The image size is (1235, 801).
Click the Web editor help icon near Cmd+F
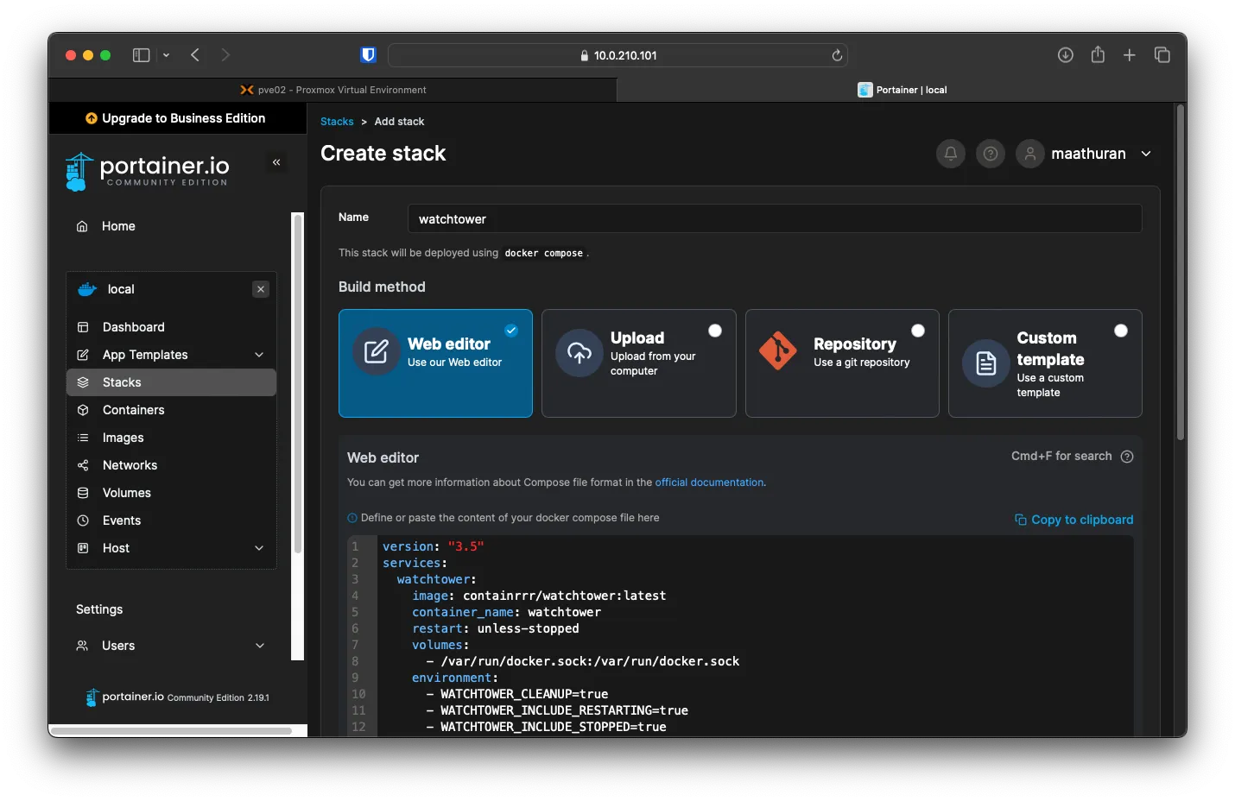(1127, 457)
